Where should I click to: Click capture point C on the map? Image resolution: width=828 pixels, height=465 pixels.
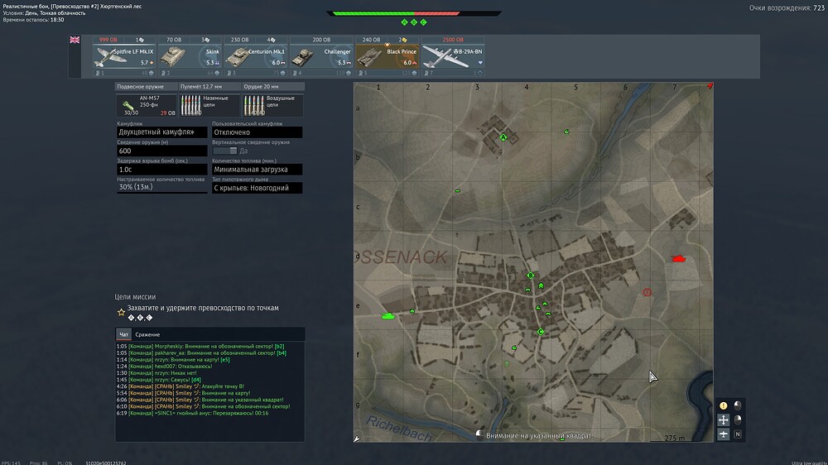pyautogui.click(x=540, y=332)
